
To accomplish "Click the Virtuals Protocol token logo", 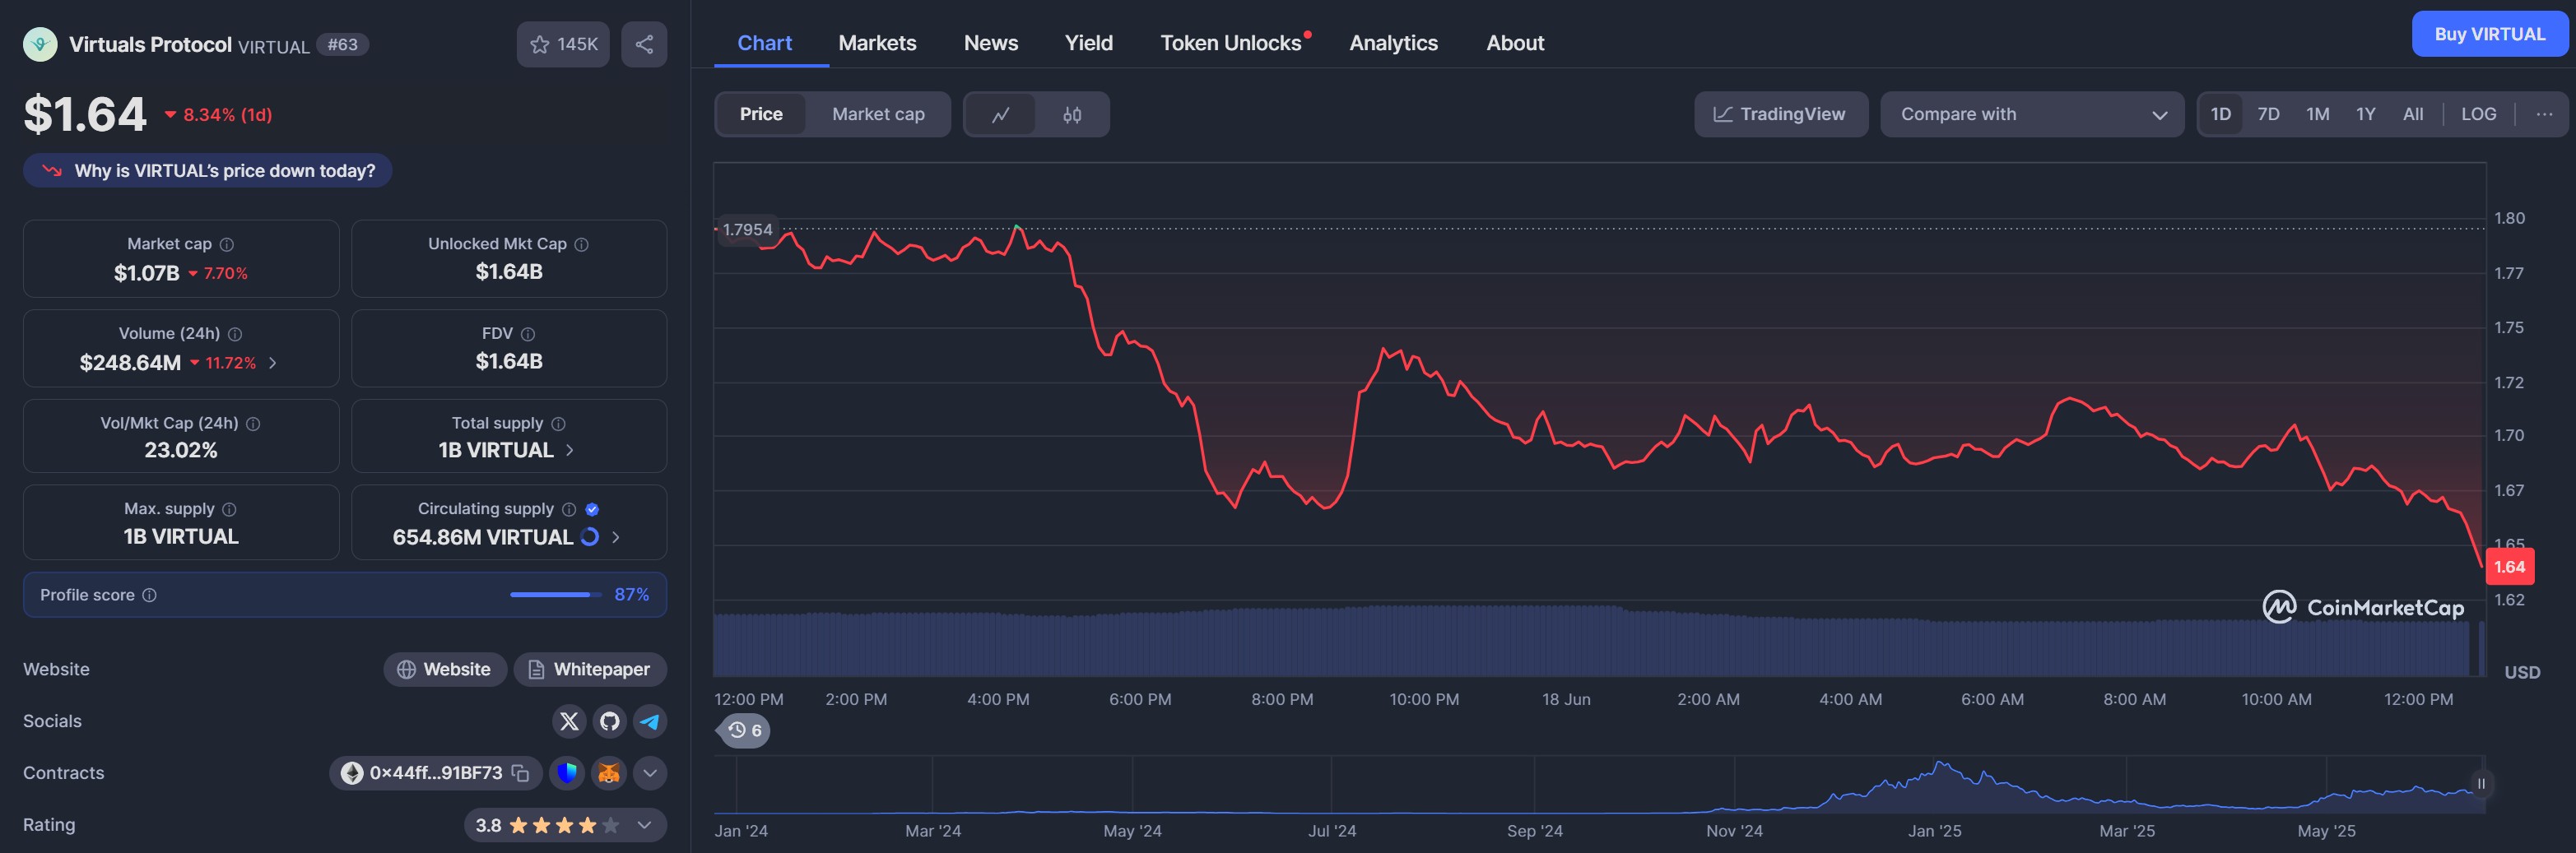I will pyautogui.click(x=40, y=44).
